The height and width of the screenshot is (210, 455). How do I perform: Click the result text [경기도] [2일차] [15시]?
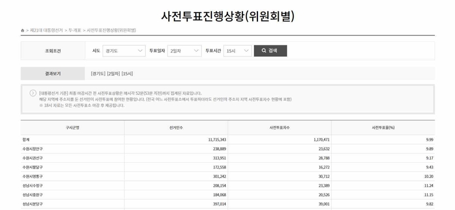[x=112, y=74]
